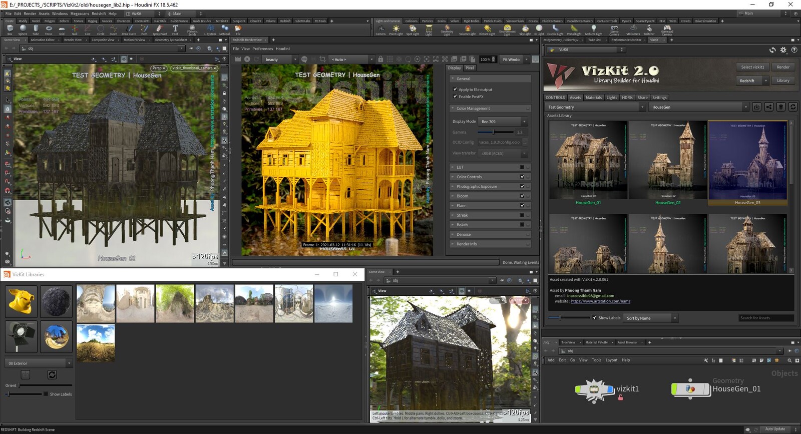Select the L-System shelf tool

tap(210, 30)
